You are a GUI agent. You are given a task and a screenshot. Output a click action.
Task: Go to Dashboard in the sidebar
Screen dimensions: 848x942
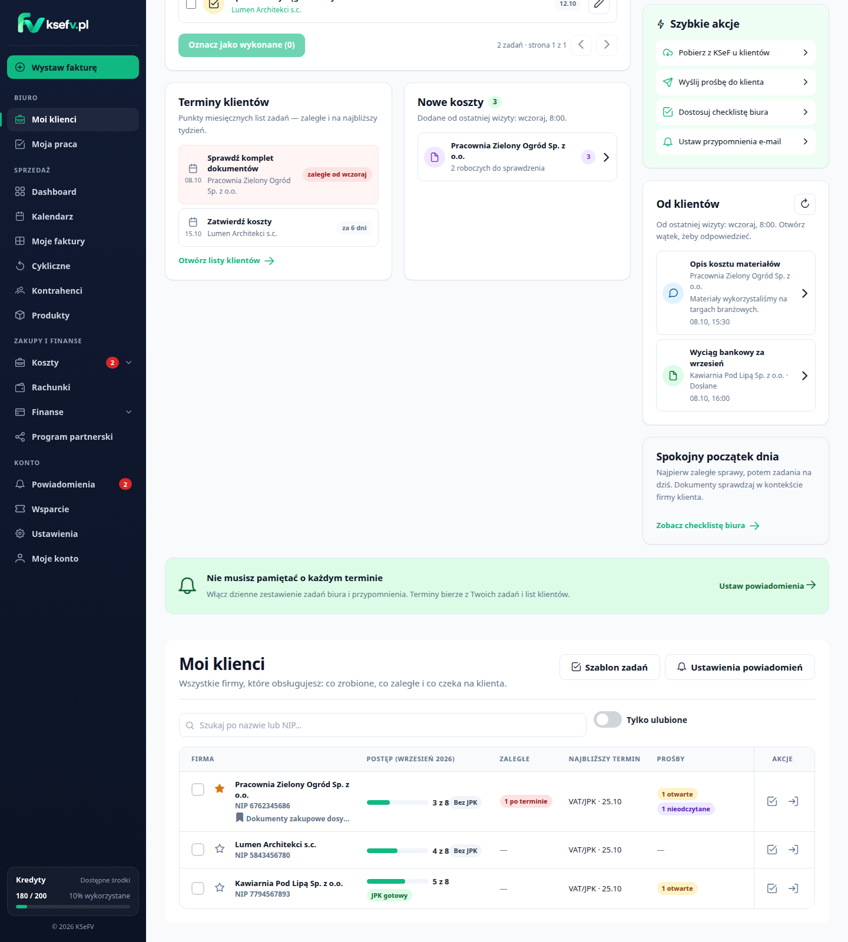[73, 192]
